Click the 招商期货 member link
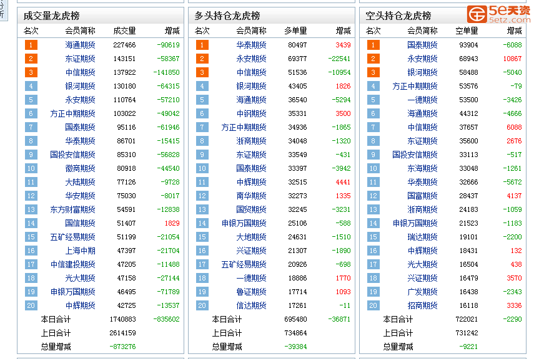The height and width of the screenshot is (359, 534). tap(422, 305)
